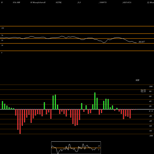The image size is (154, 154).
Task: Click the 40 axis label on MR panel
Action: pos(150,101)
